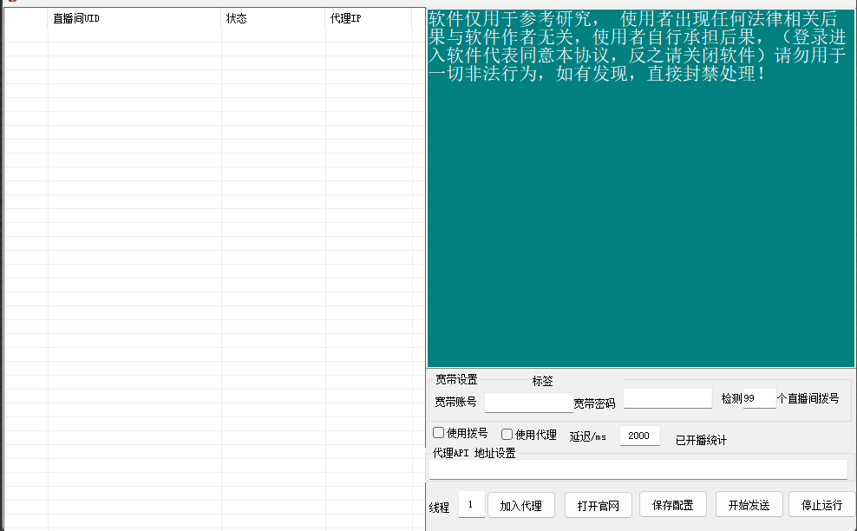Open the official site via 打开官网

pyautogui.click(x=598, y=505)
